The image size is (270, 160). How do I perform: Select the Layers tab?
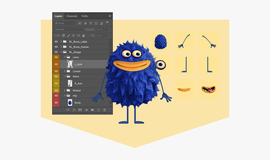pyautogui.click(x=58, y=16)
